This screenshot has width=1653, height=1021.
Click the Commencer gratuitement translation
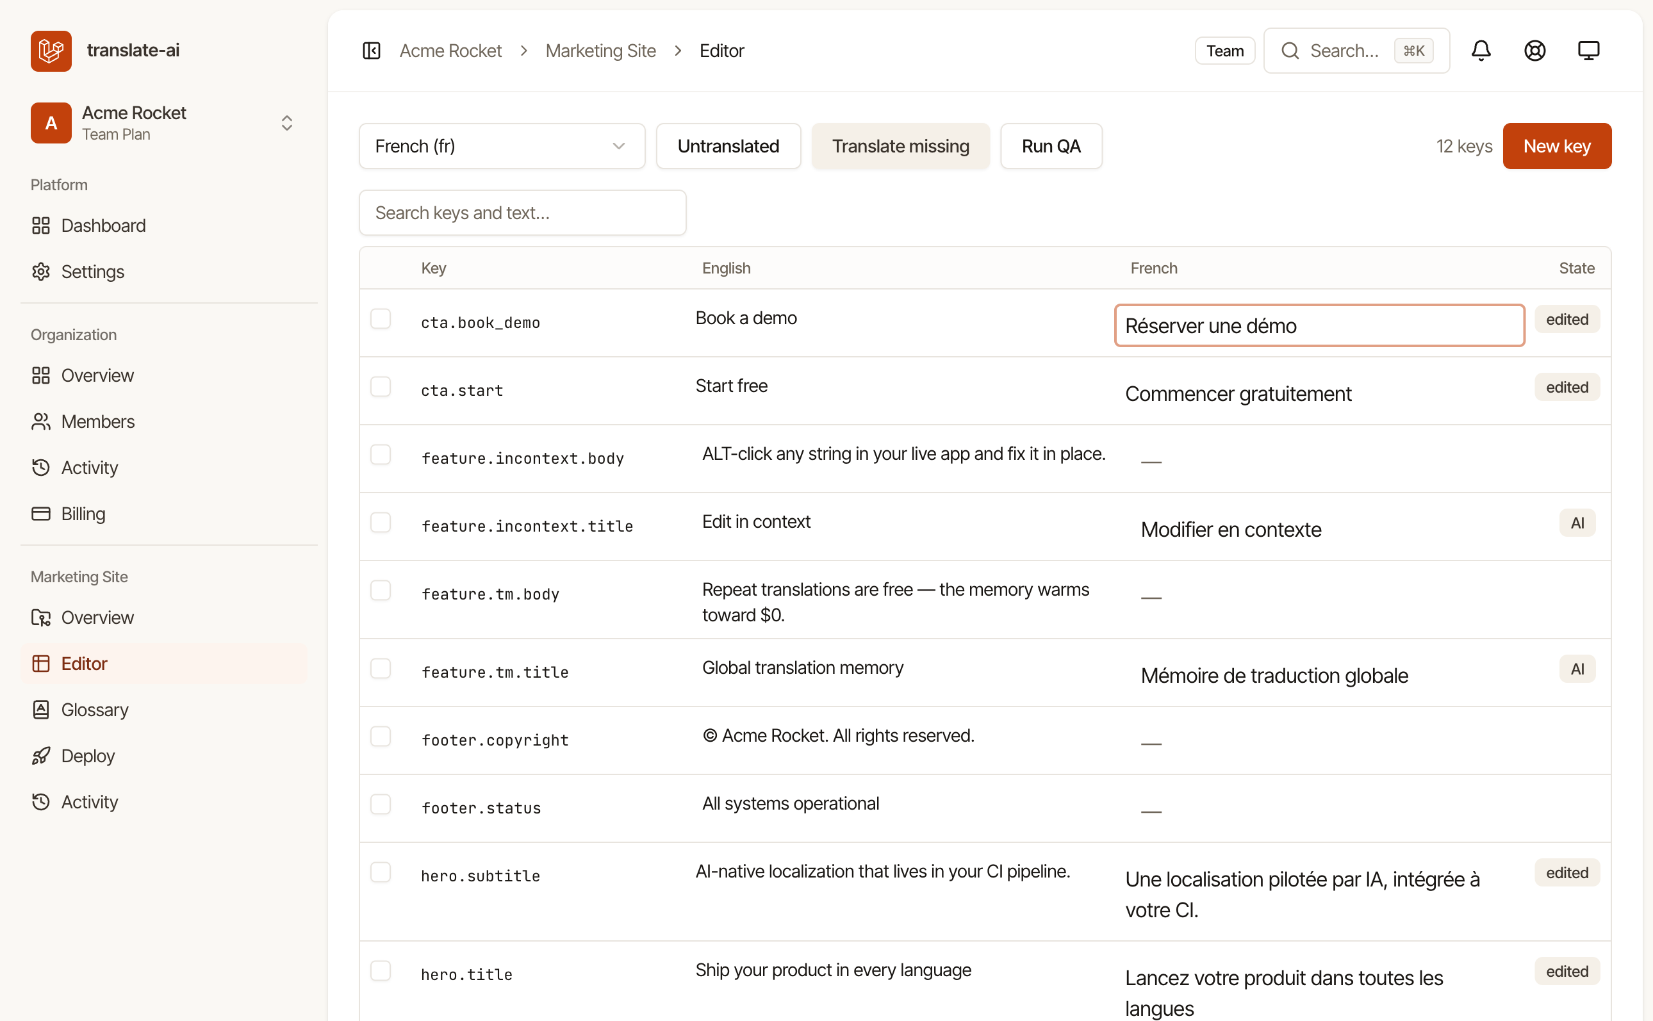(x=1238, y=394)
